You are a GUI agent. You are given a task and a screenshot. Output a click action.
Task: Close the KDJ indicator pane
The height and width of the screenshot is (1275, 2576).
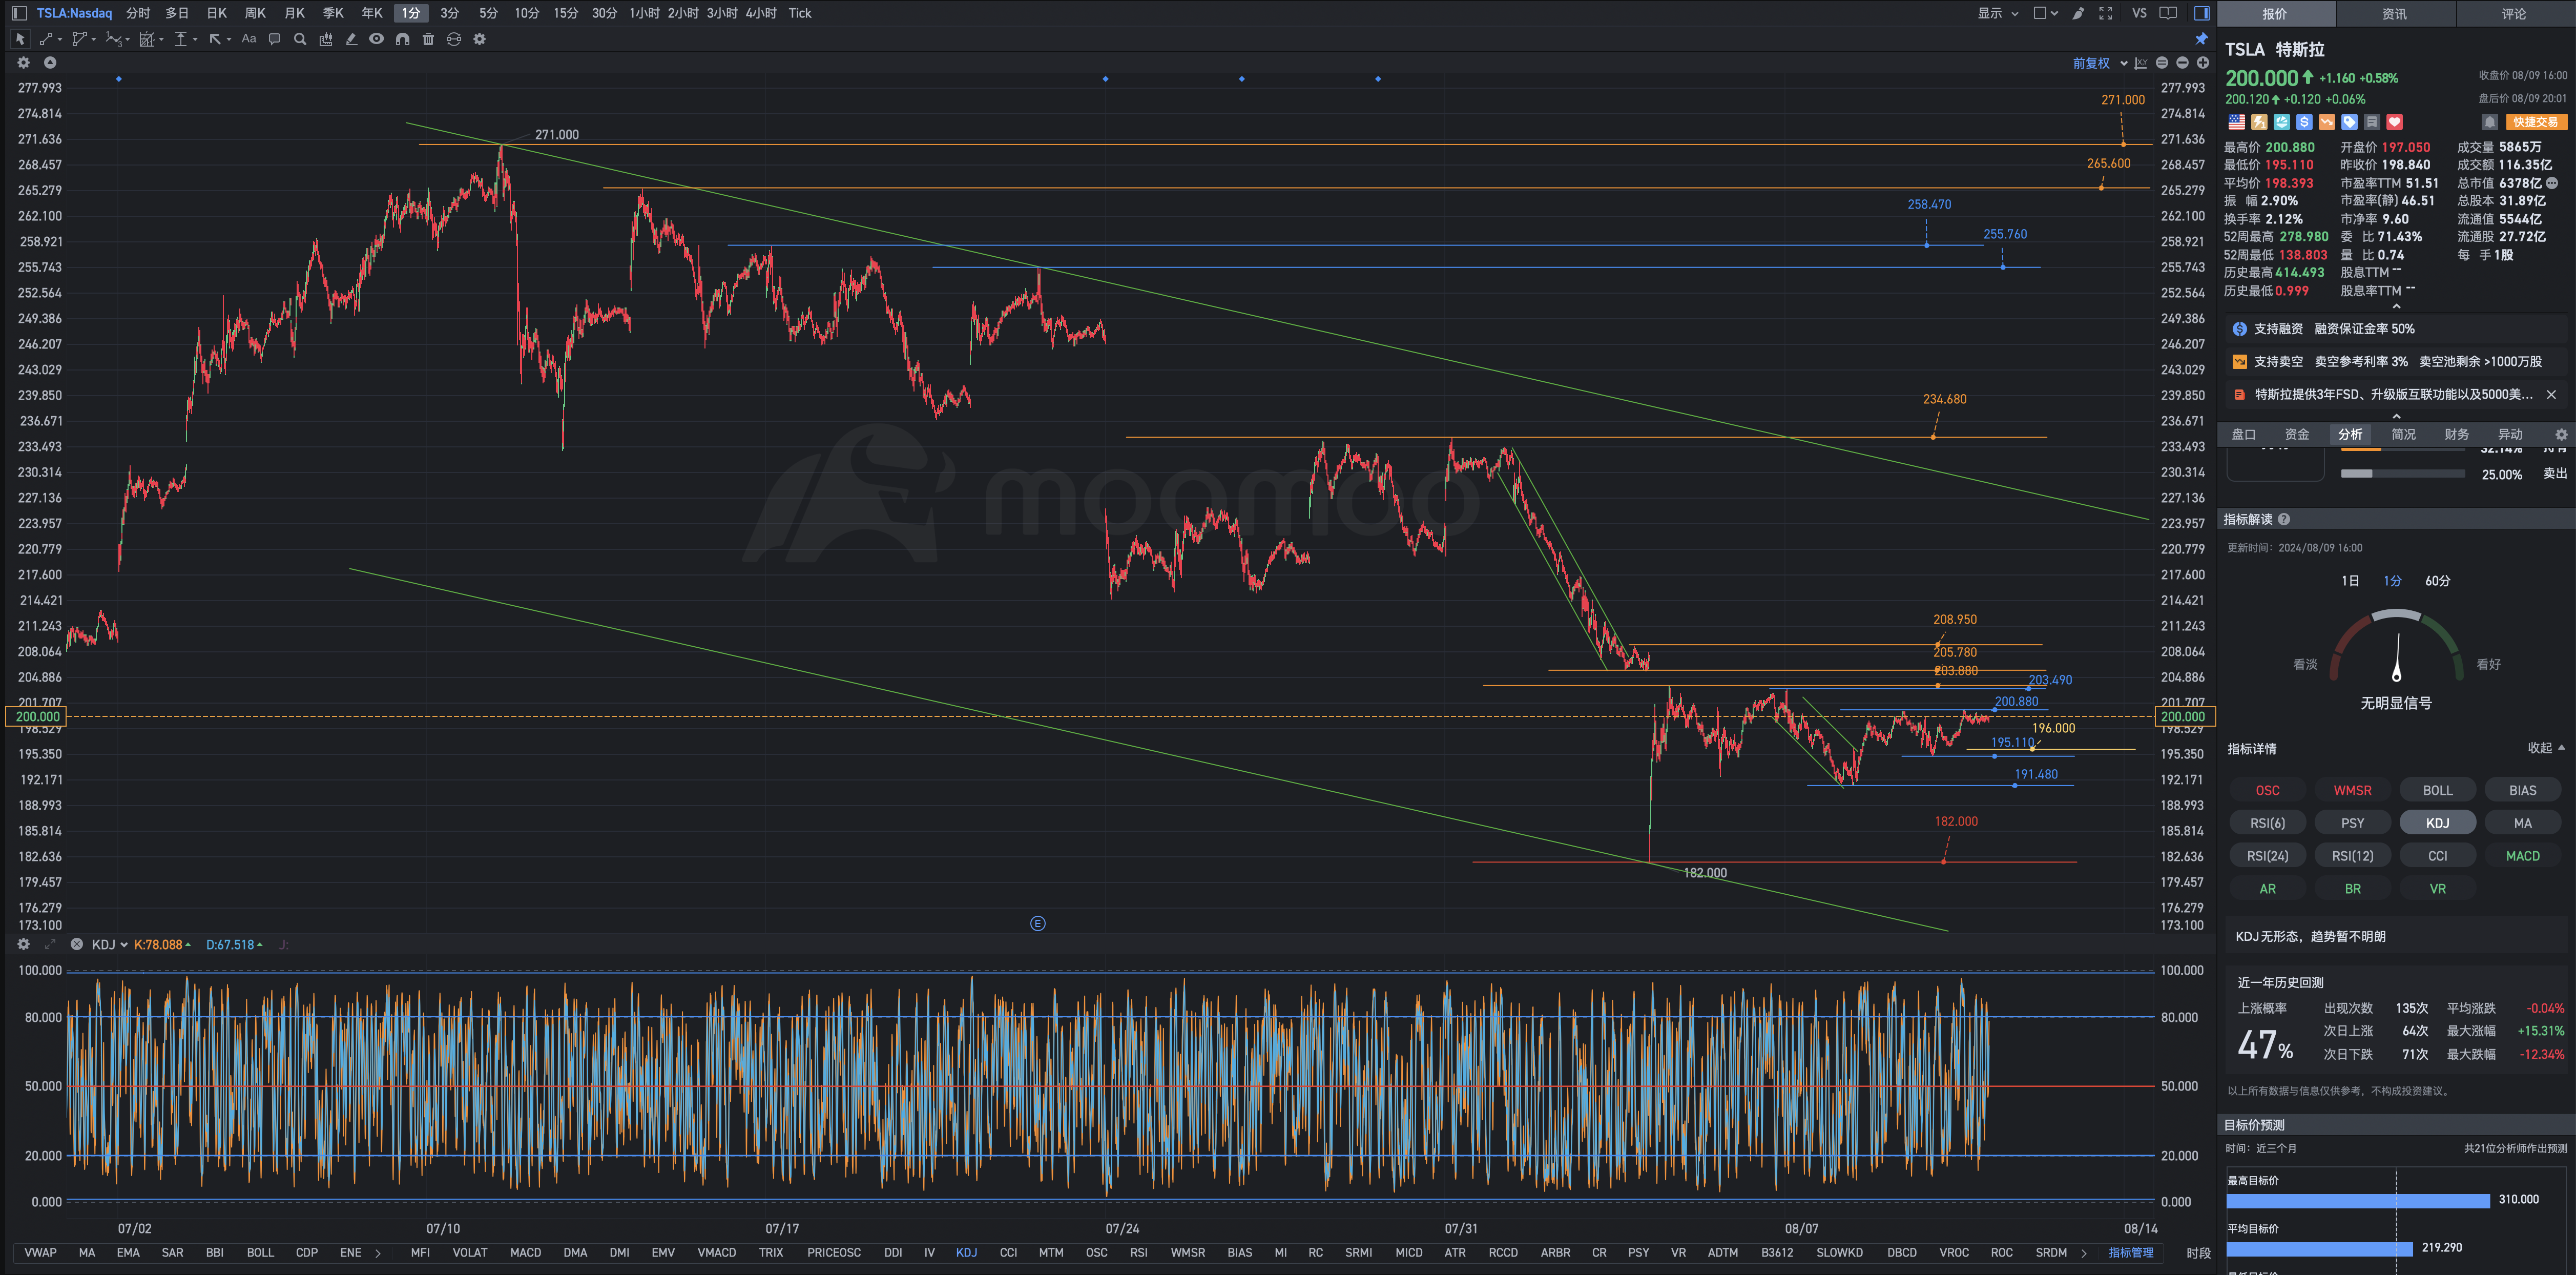(76, 944)
